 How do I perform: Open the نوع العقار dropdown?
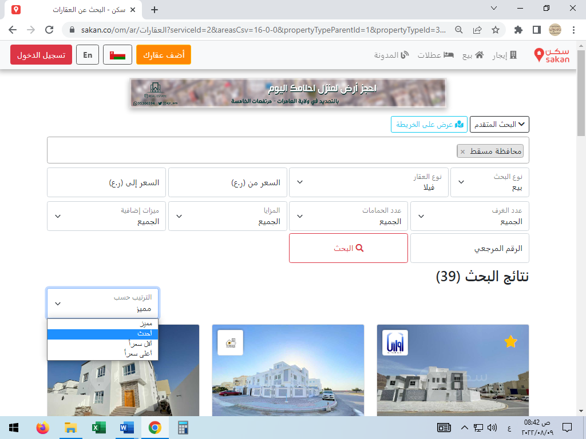point(369,182)
